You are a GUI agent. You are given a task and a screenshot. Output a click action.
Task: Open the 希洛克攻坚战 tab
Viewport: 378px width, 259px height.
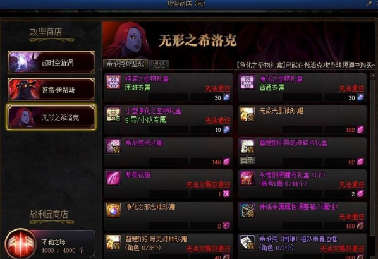click(125, 64)
